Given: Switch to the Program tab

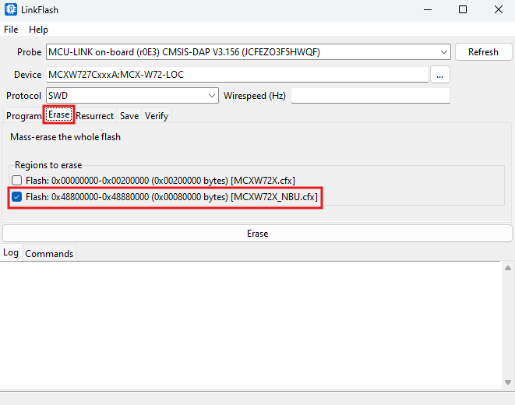Looking at the screenshot, I should point(23,116).
